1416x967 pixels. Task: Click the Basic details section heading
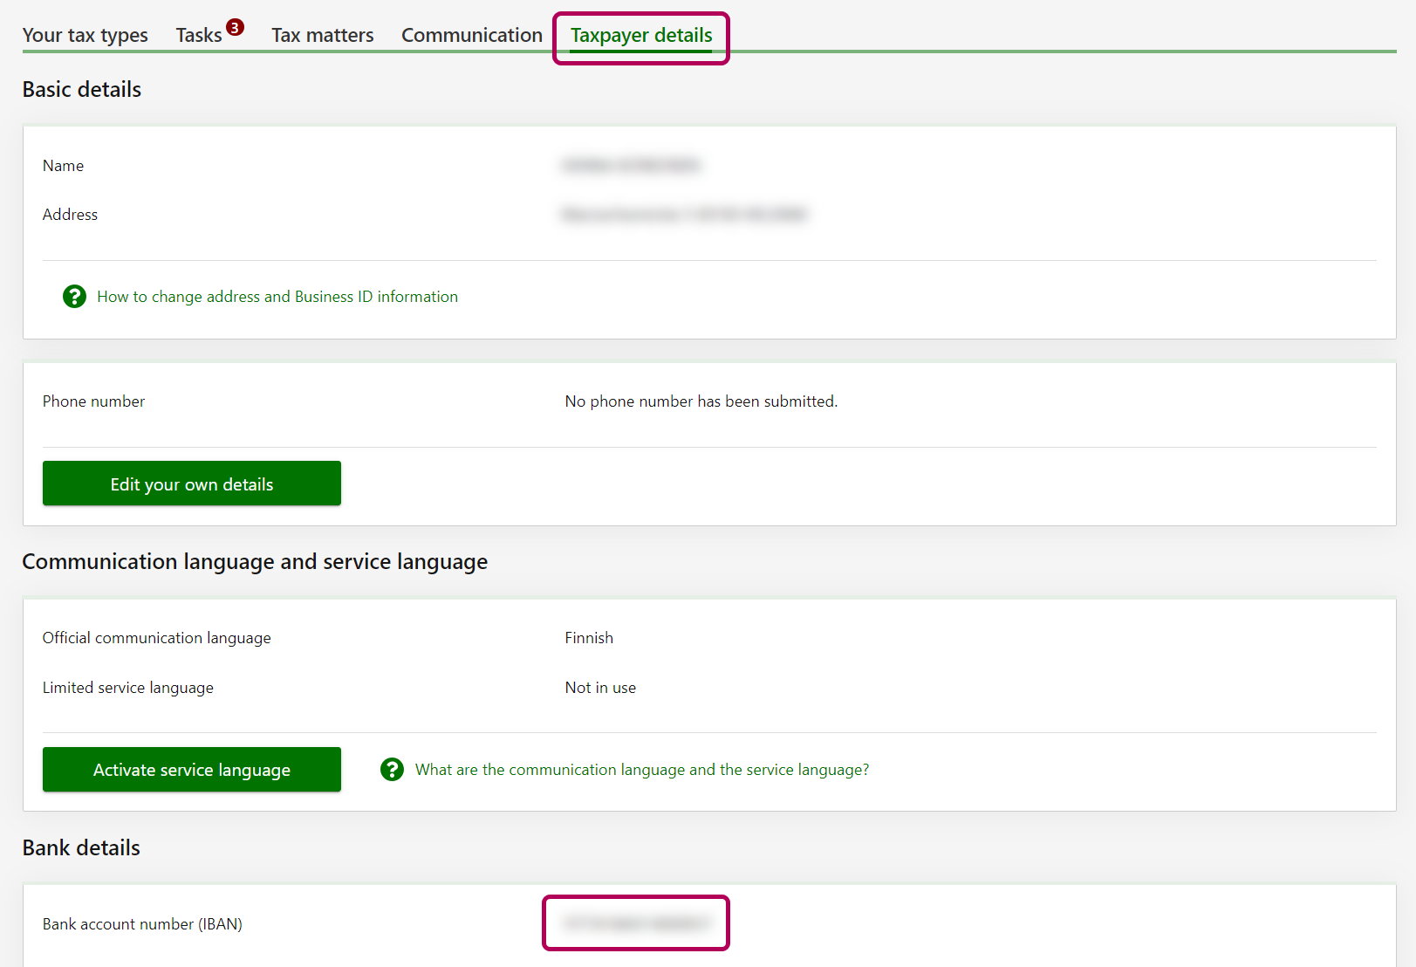point(82,89)
